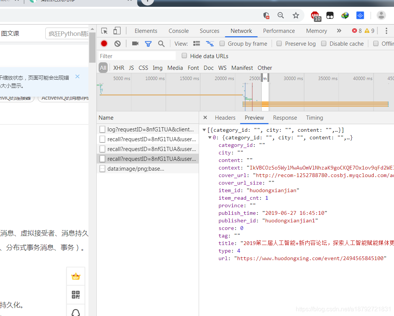Open the zoom magnifier in the address bar
The height and width of the screenshot is (316, 394).
[281, 15]
